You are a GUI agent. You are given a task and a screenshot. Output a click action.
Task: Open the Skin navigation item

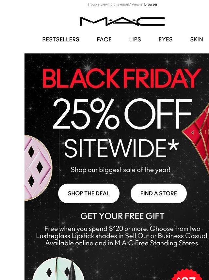197,39
